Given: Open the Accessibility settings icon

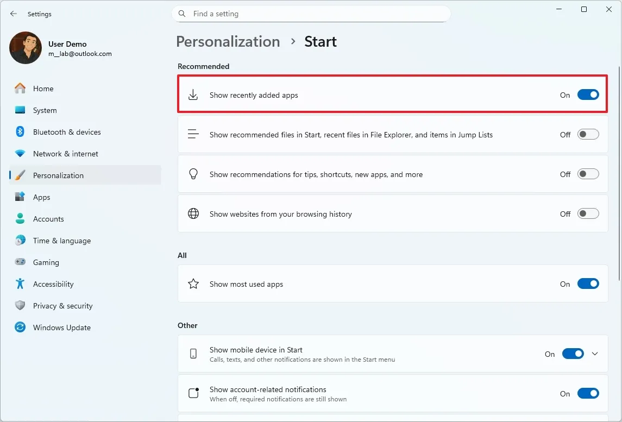Looking at the screenshot, I should click(20, 284).
